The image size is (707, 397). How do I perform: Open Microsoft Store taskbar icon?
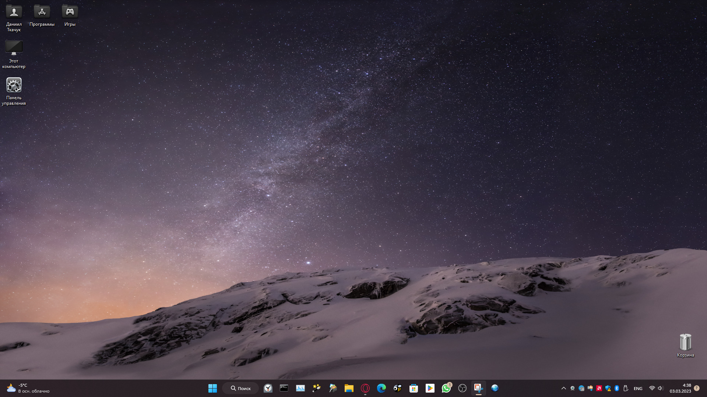point(414,388)
